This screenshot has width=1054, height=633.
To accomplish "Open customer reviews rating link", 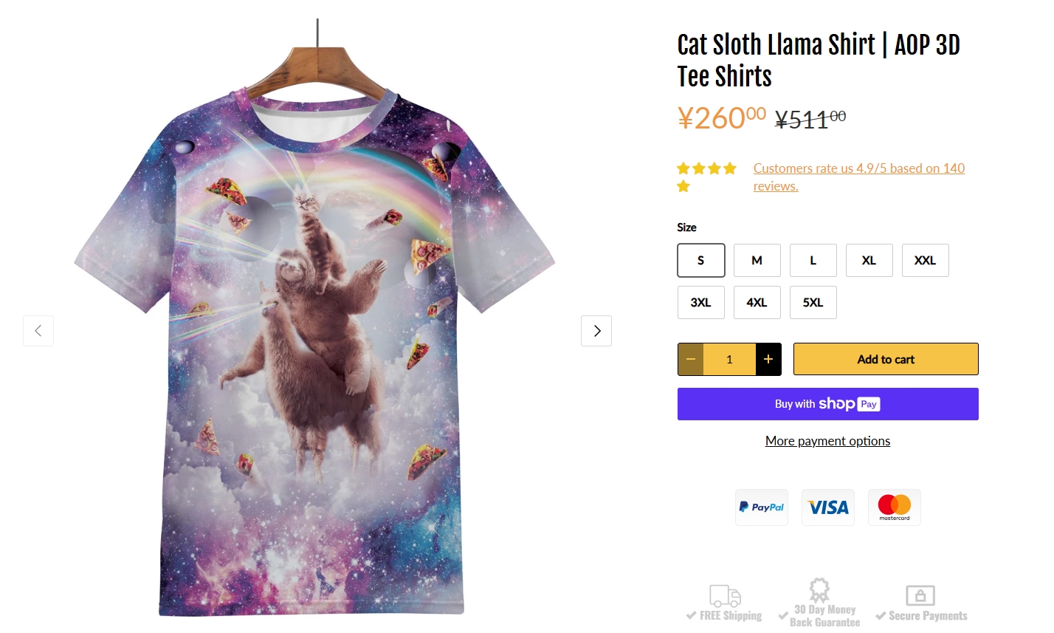I will [859, 177].
